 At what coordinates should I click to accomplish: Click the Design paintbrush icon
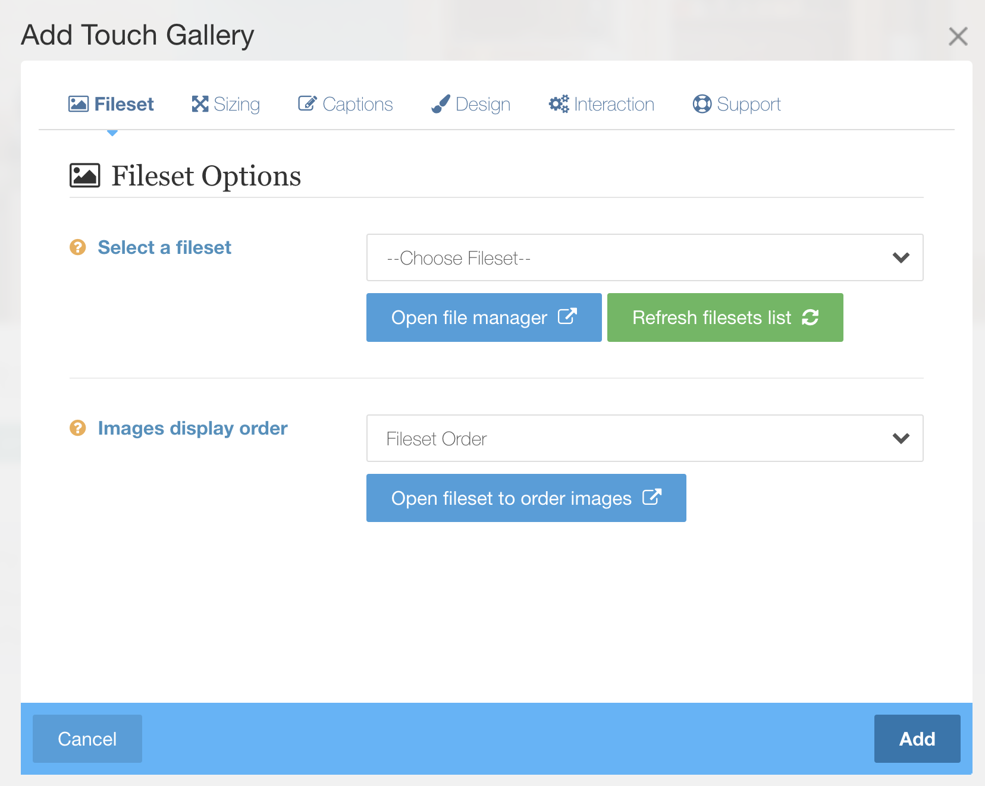440,104
